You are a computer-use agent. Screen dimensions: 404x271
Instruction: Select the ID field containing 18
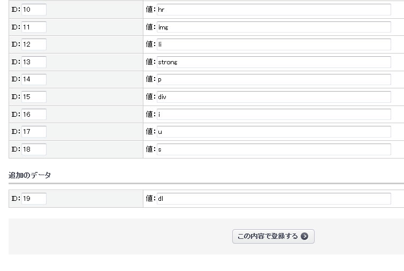pos(34,149)
